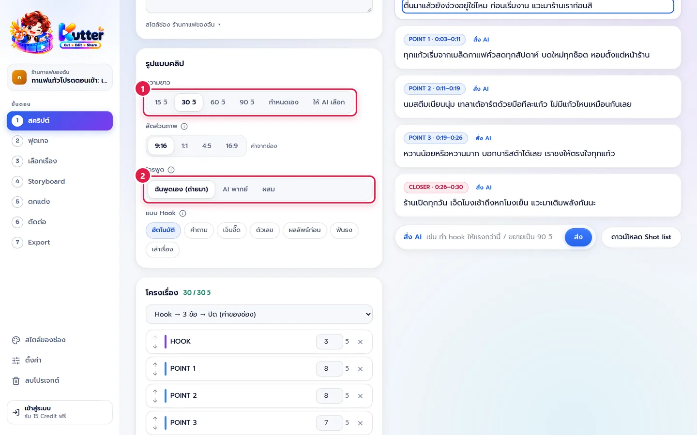697x435 pixels.
Task: Click the channel style palette icon
Action: [16, 340]
